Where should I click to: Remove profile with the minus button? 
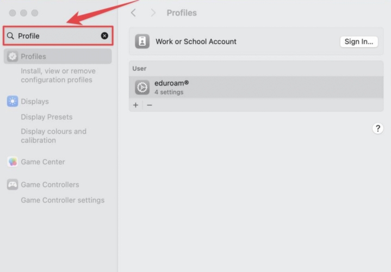[x=150, y=105]
